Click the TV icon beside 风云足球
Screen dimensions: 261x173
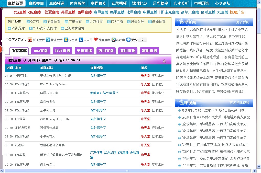[x=129, y=22]
